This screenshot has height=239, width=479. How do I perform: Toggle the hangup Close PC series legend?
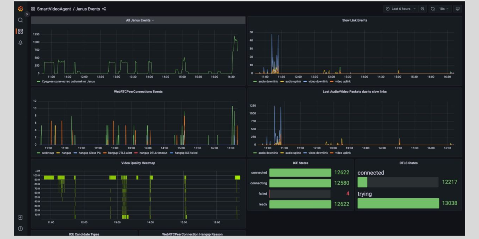pyautogui.click(x=90, y=153)
